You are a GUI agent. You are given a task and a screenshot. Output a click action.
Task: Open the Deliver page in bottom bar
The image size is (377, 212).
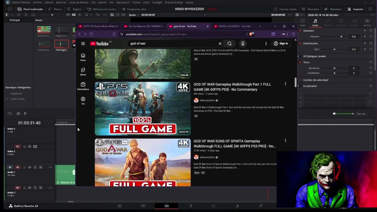coord(261,206)
